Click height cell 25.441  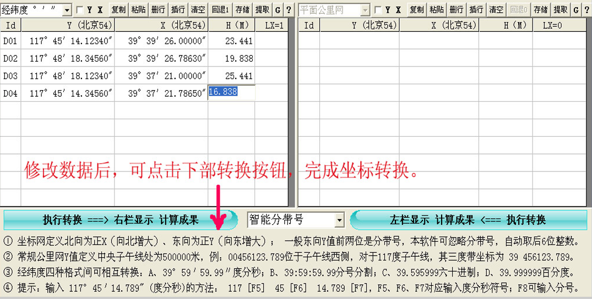coord(231,76)
